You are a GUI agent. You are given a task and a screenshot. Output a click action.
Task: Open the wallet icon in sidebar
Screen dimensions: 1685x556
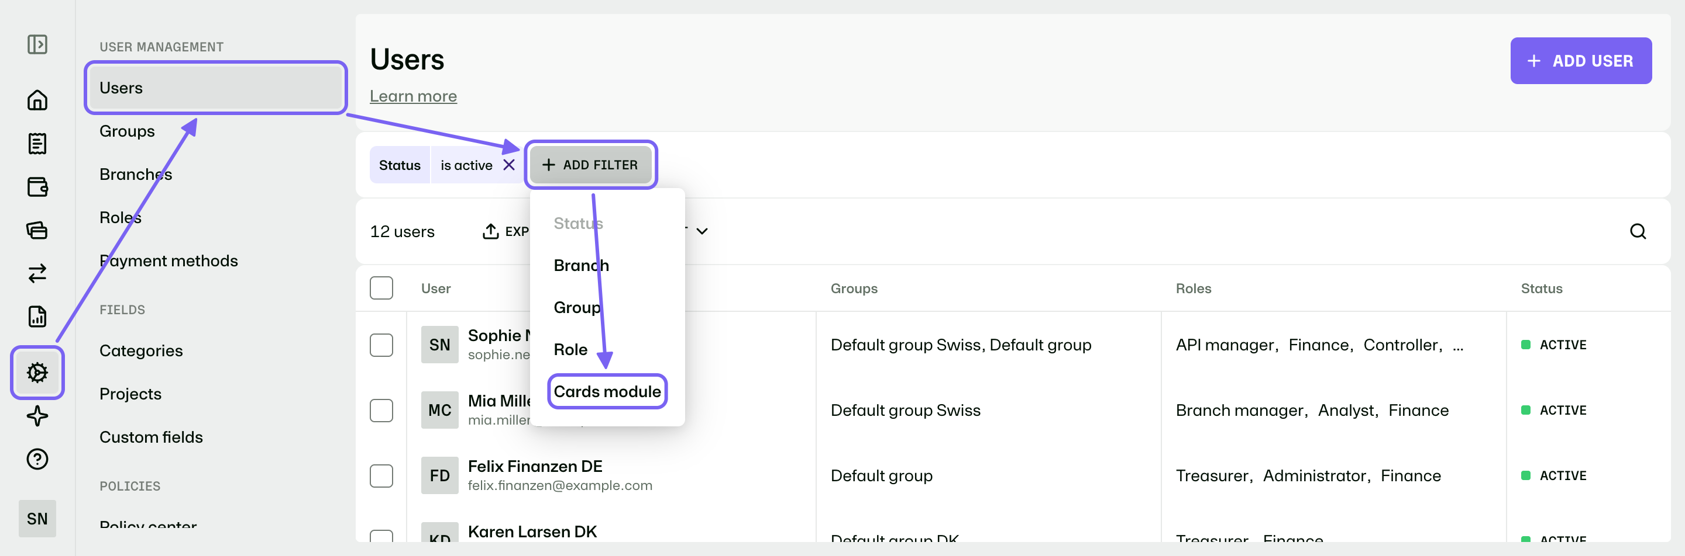click(37, 187)
